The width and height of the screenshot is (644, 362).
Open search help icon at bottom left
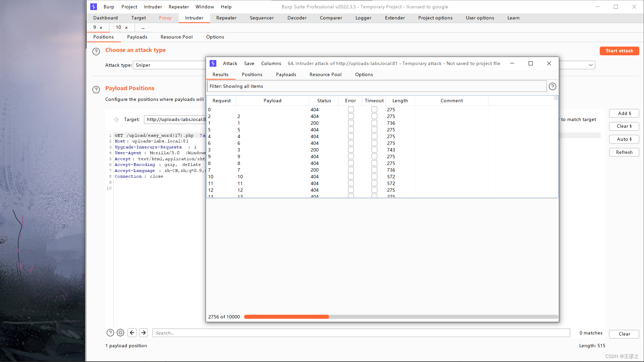click(110, 333)
